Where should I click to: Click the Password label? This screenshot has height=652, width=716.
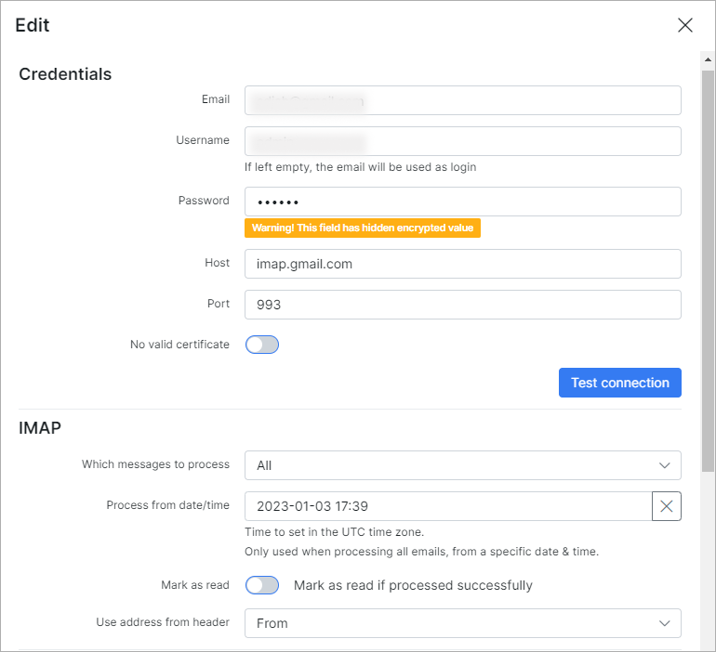(204, 201)
